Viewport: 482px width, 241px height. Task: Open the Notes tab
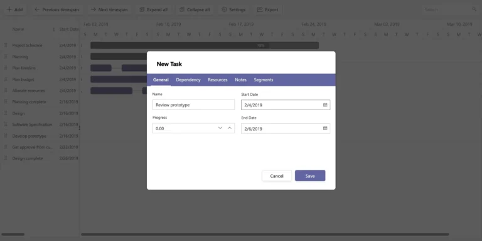coord(241,79)
